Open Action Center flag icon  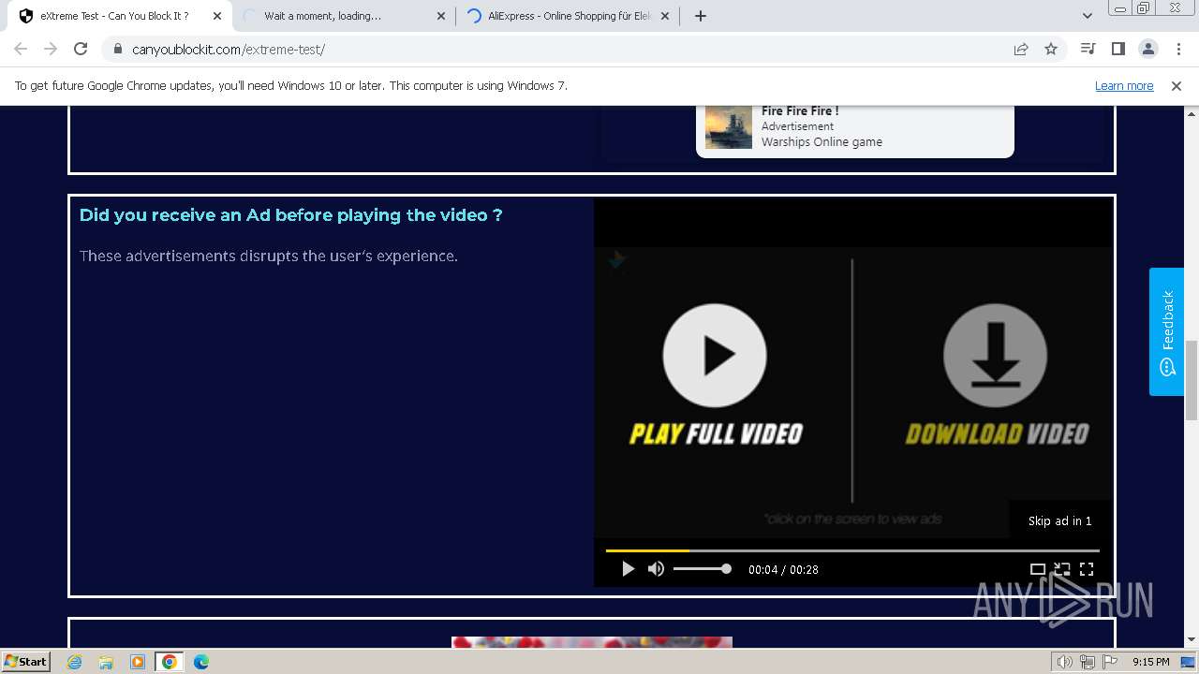1110,662
